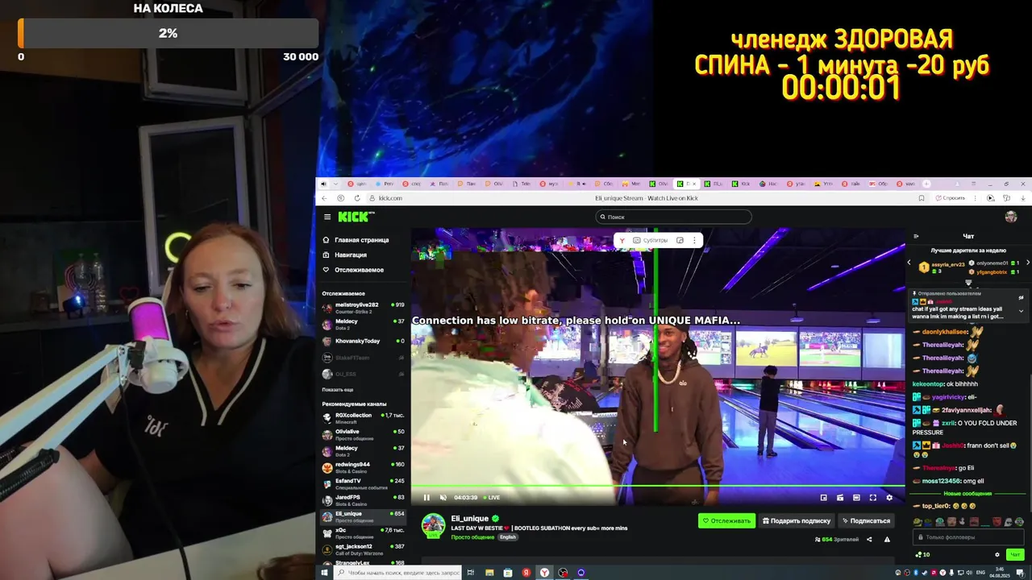1032x580 pixels.
Task: Open RGXcollection recommended channel
Action: 363,418
